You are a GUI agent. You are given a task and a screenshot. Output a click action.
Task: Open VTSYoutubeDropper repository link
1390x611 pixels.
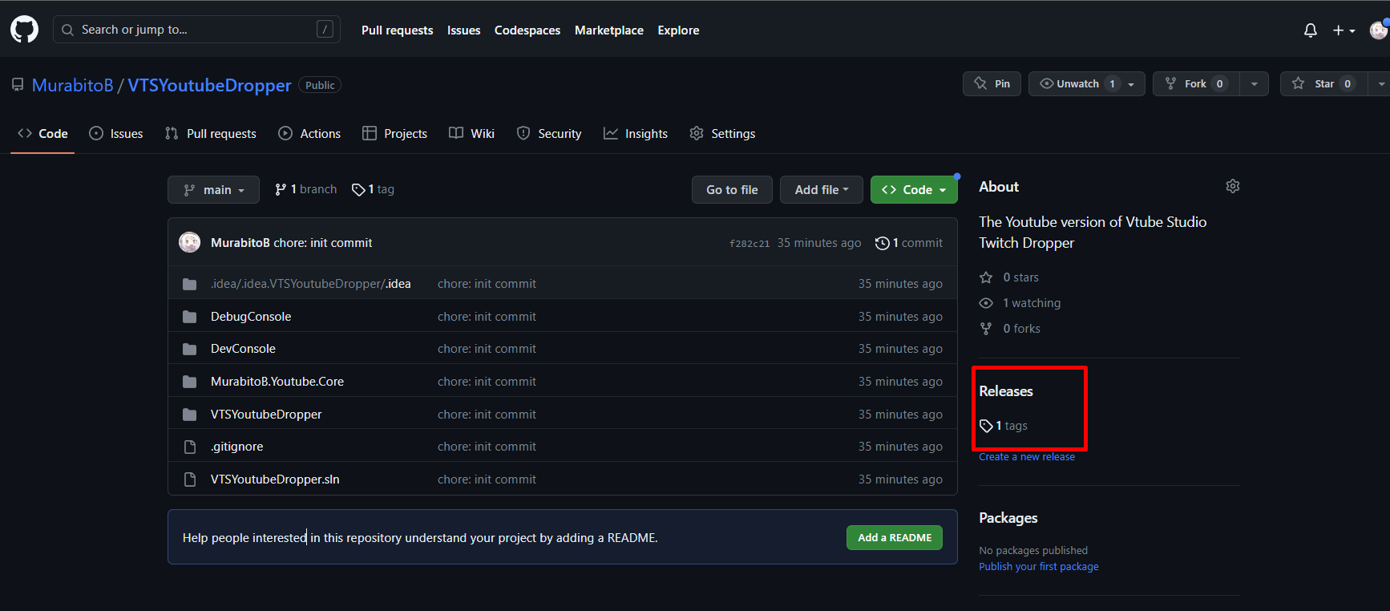point(209,85)
